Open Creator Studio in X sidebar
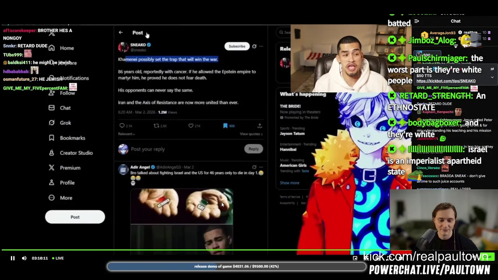 (x=76, y=153)
